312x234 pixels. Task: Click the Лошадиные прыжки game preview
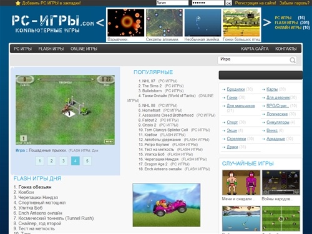pos(65,110)
